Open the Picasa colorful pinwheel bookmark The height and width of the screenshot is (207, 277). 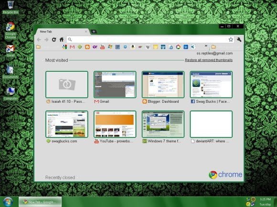tap(178, 47)
